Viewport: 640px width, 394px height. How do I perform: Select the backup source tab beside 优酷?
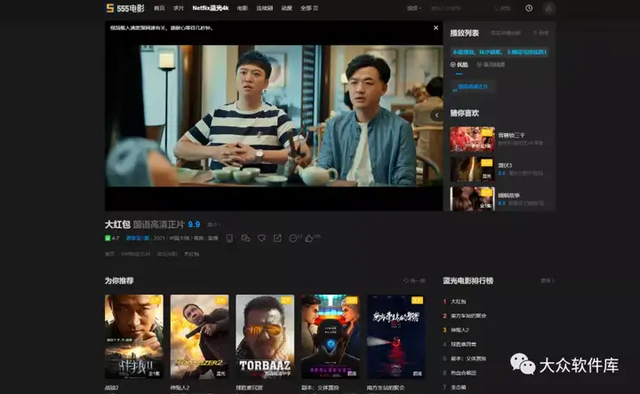point(491,65)
